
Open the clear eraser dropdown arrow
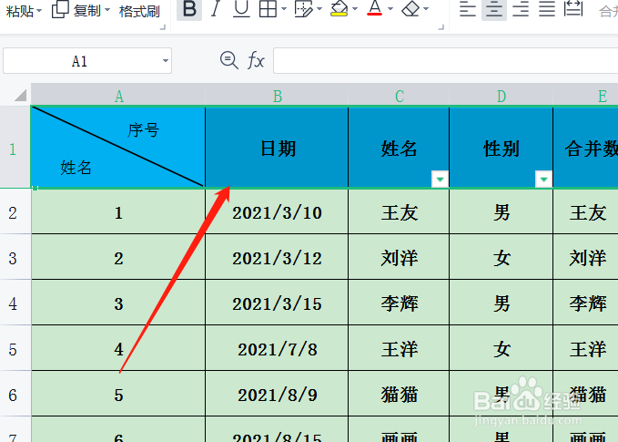point(426,9)
